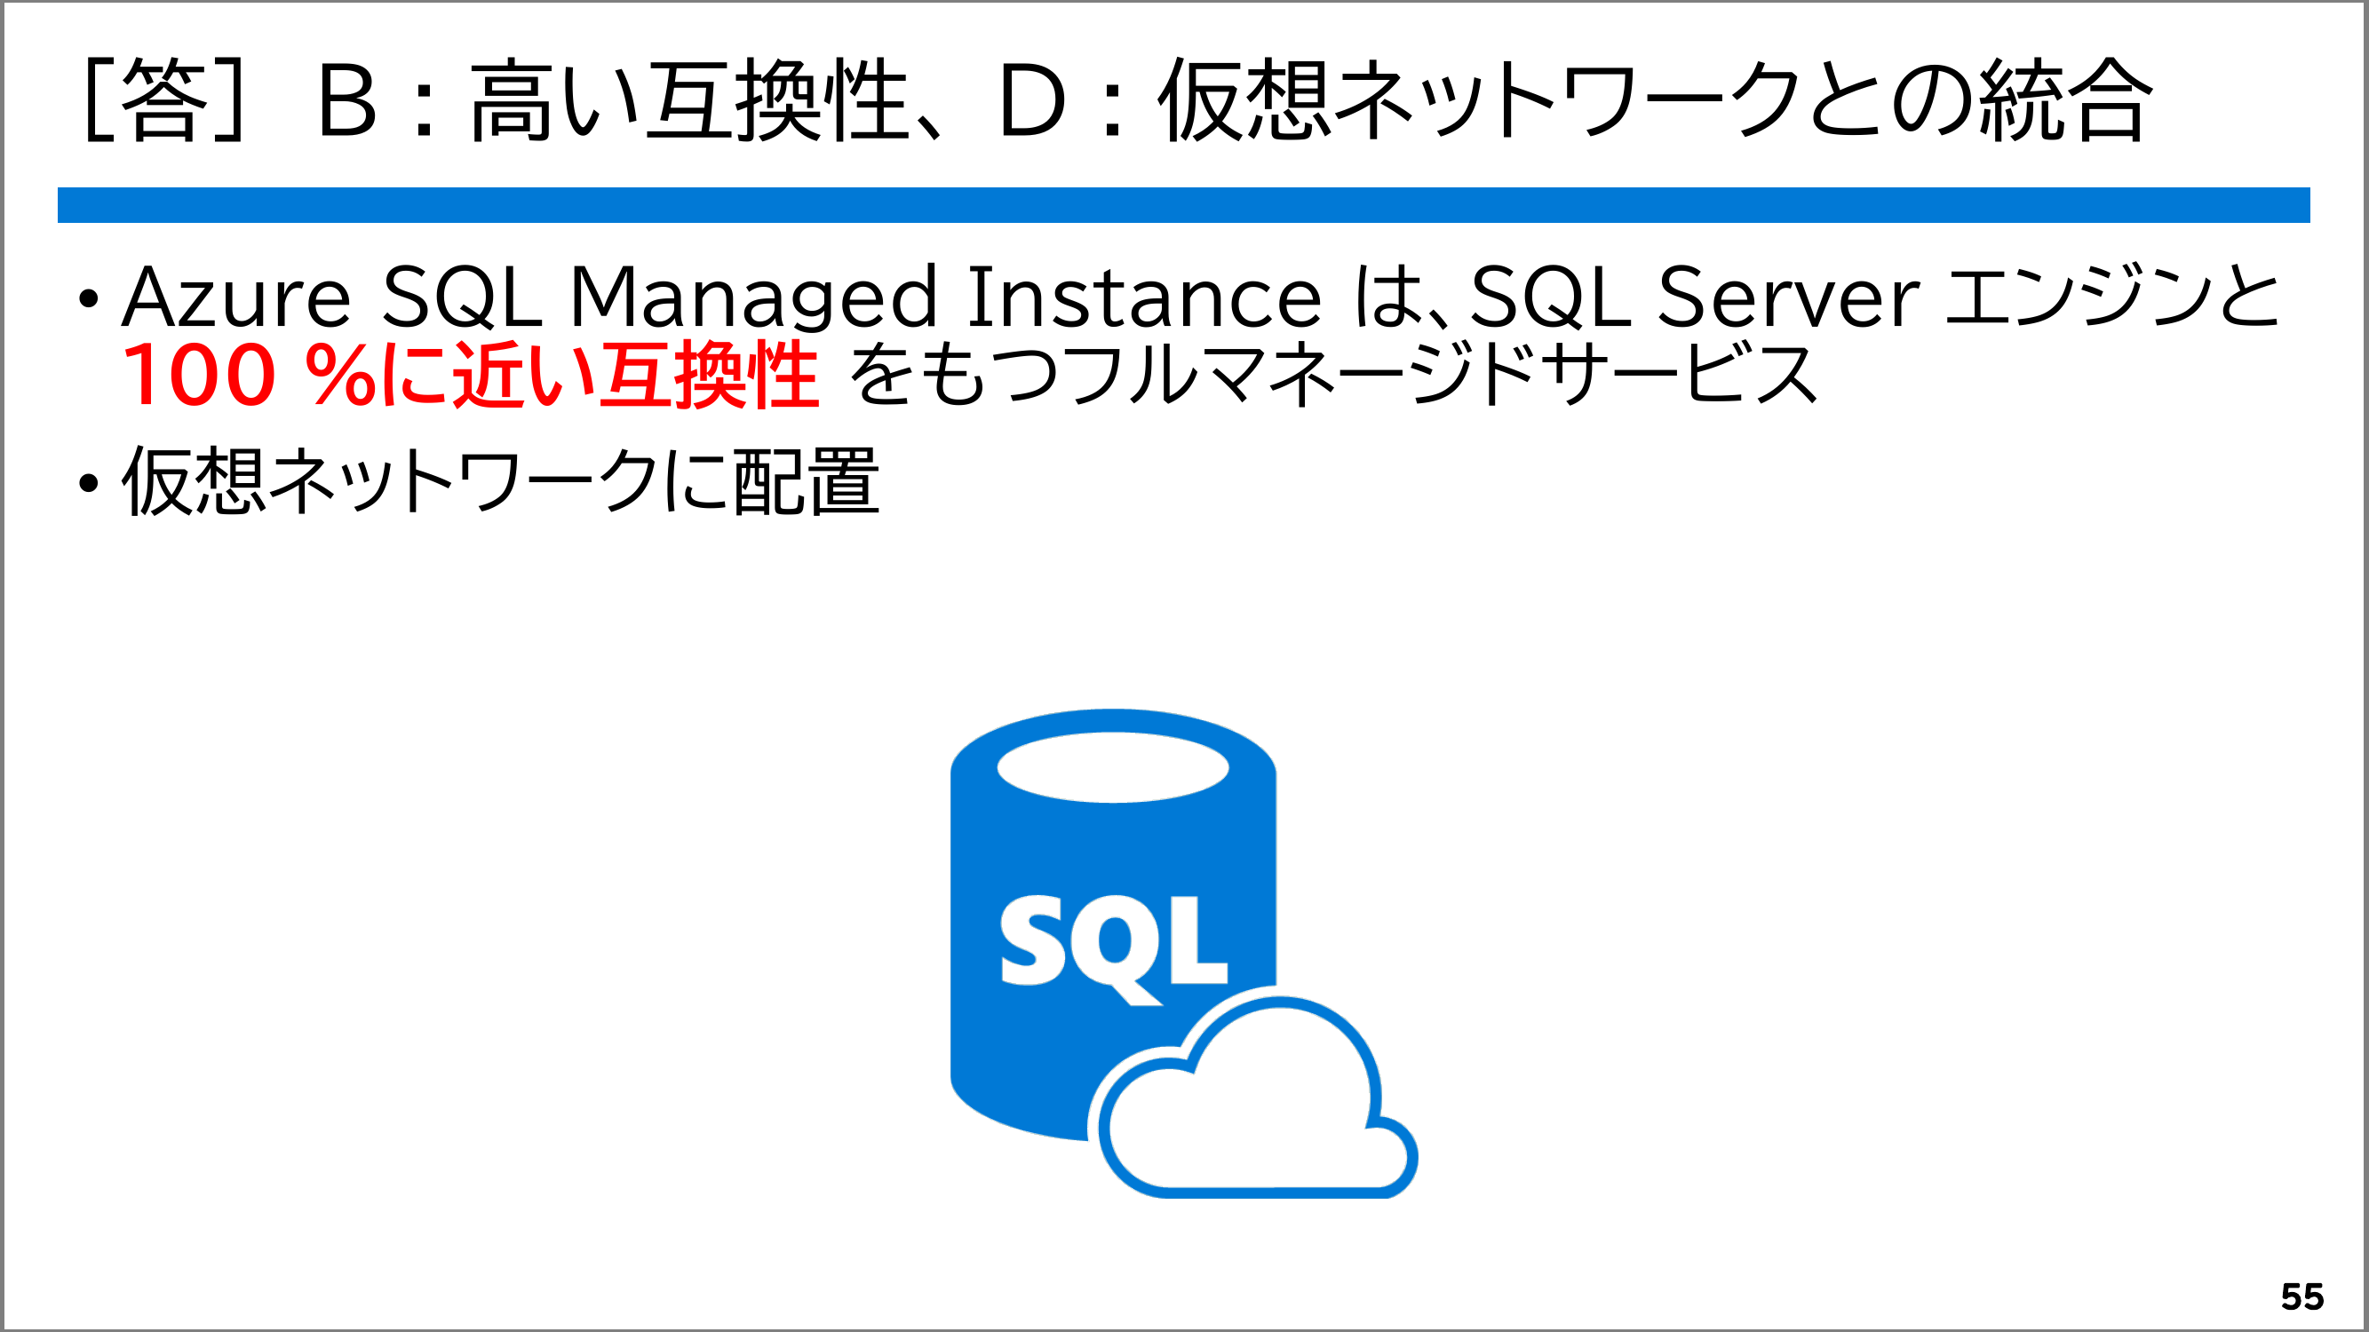Click the word 統合 in the title
Image resolution: width=2369 pixels, height=1332 pixels.
tap(2065, 99)
